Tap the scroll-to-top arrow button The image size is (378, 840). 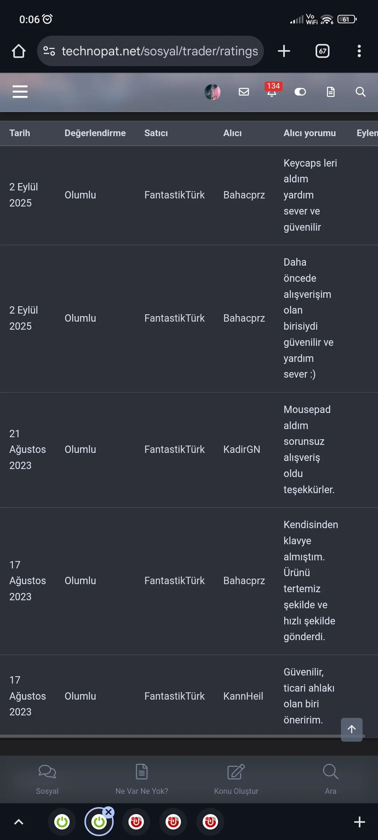[352, 730]
